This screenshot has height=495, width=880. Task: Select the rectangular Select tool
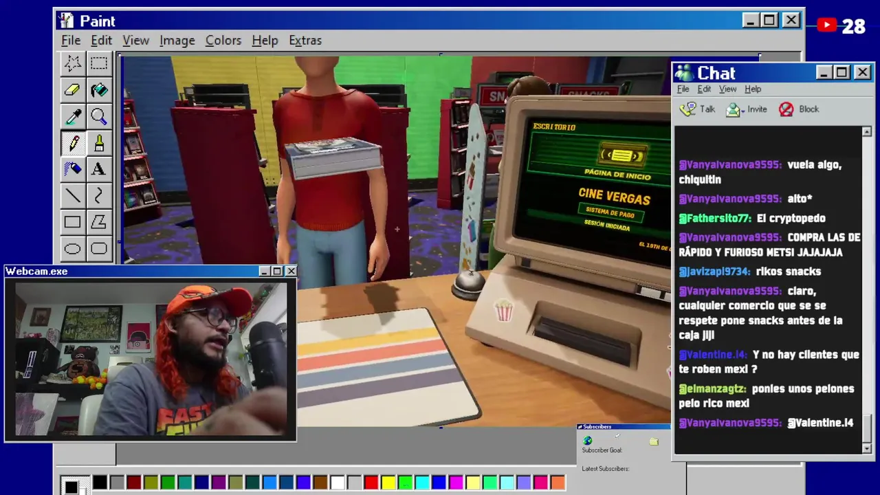pos(98,64)
